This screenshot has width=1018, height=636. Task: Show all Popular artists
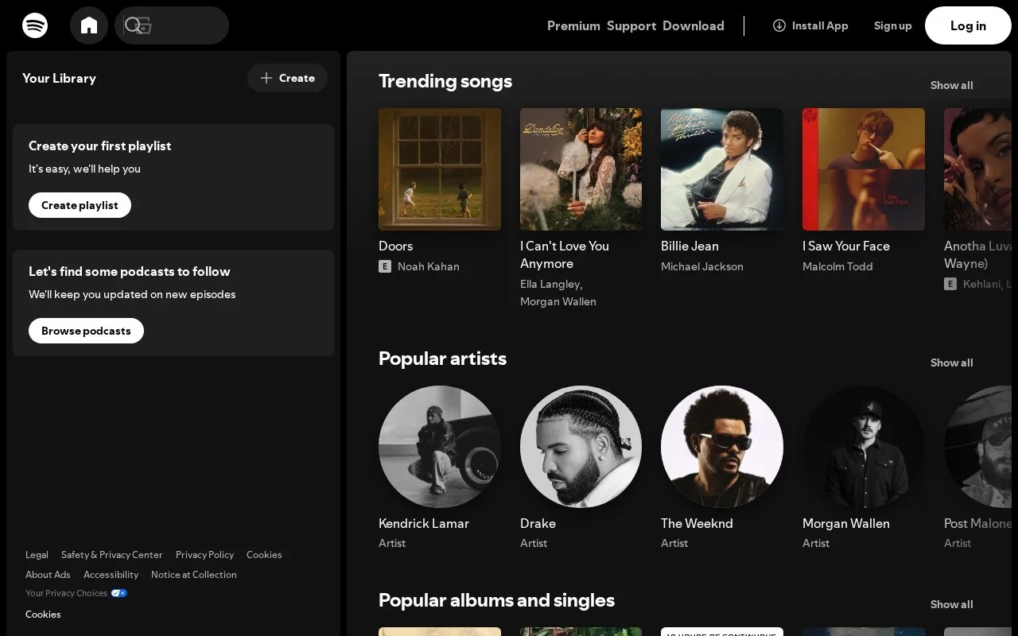[951, 363]
